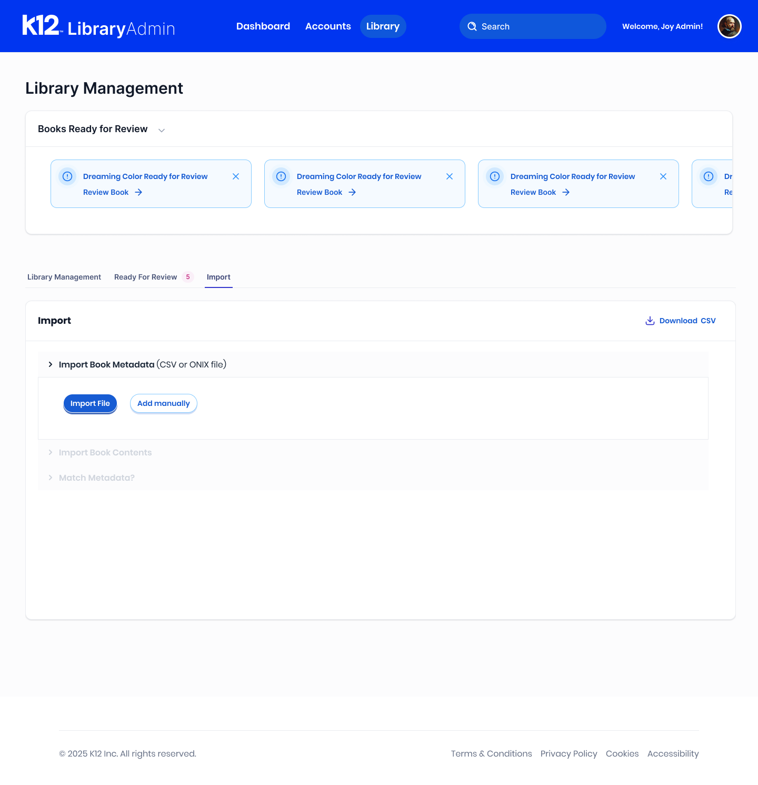Dismiss the second Dreaming Color review card
The height and width of the screenshot is (785, 758).
pos(450,176)
